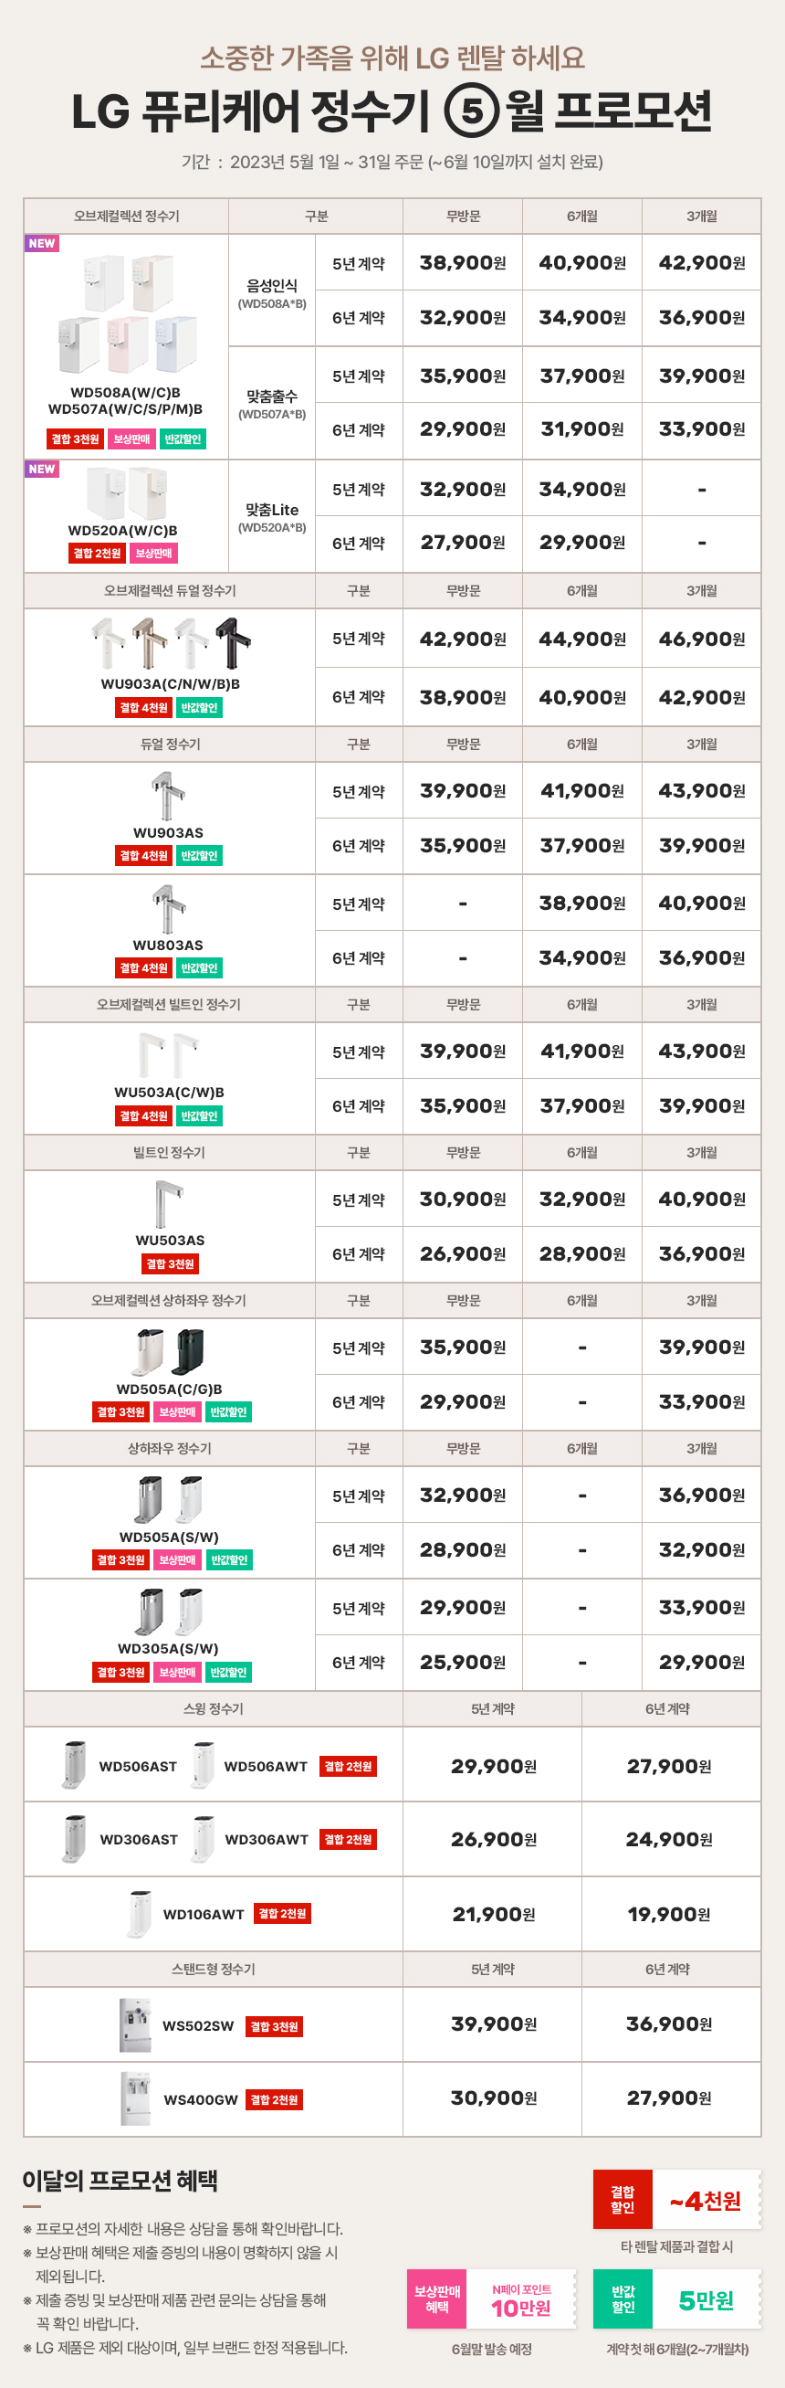Viewport: 785px width, 2388px height.
Task: Click the WS502SW stand purifier image
Action: pos(135,2025)
